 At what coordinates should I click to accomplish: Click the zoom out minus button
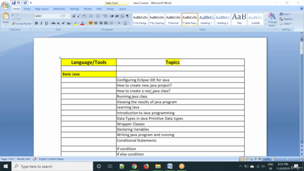click(x=274, y=159)
